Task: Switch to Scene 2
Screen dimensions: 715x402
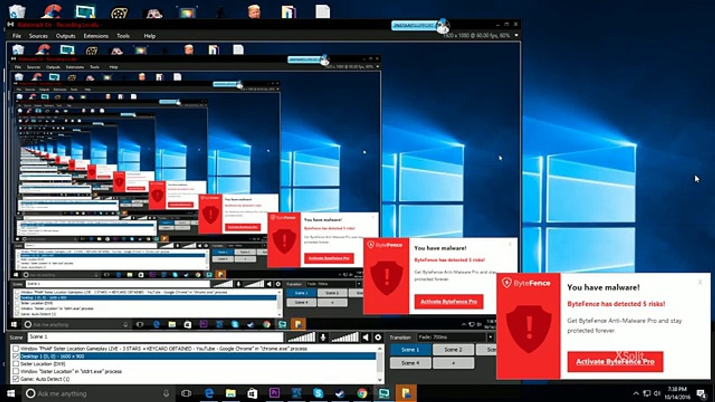Action: pos(453,350)
